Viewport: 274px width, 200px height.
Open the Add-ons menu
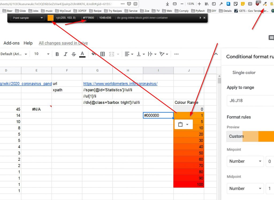pos(12,43)
